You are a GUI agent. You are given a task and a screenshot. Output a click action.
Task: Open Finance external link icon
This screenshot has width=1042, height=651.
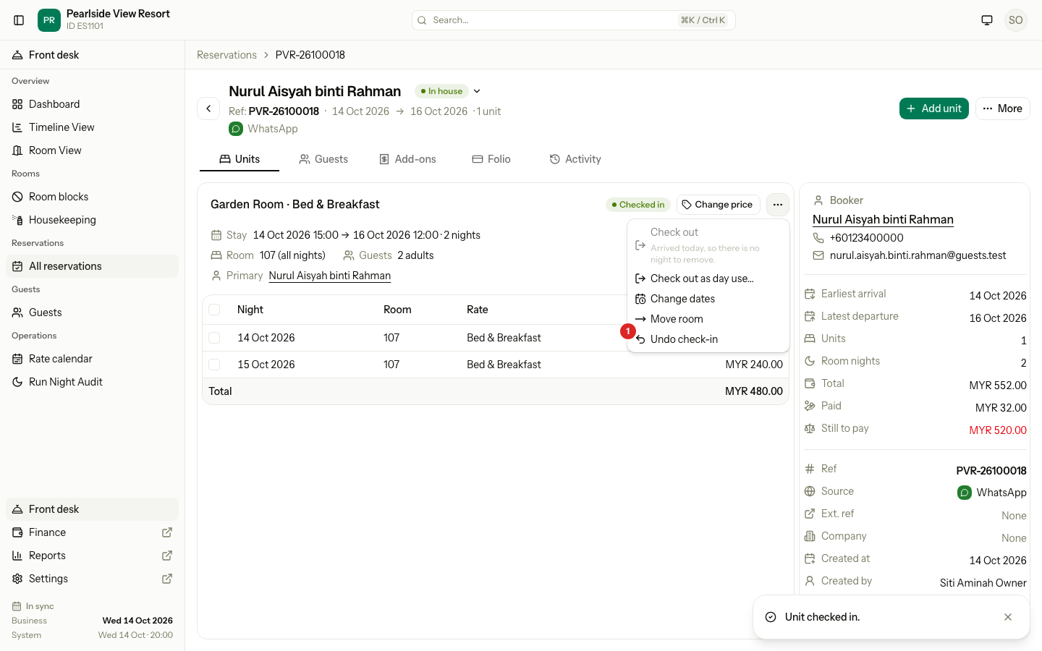[x=167, y=532]
